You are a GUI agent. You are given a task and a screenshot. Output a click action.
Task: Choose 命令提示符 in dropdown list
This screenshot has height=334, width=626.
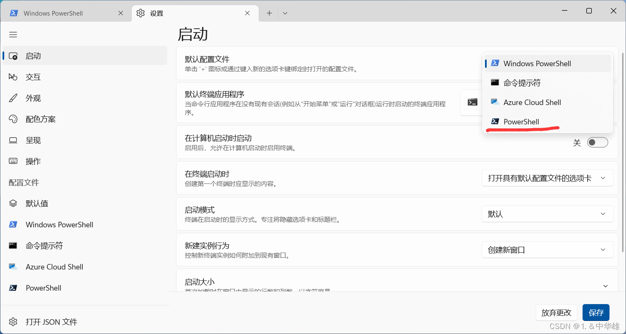click(547, 83)
